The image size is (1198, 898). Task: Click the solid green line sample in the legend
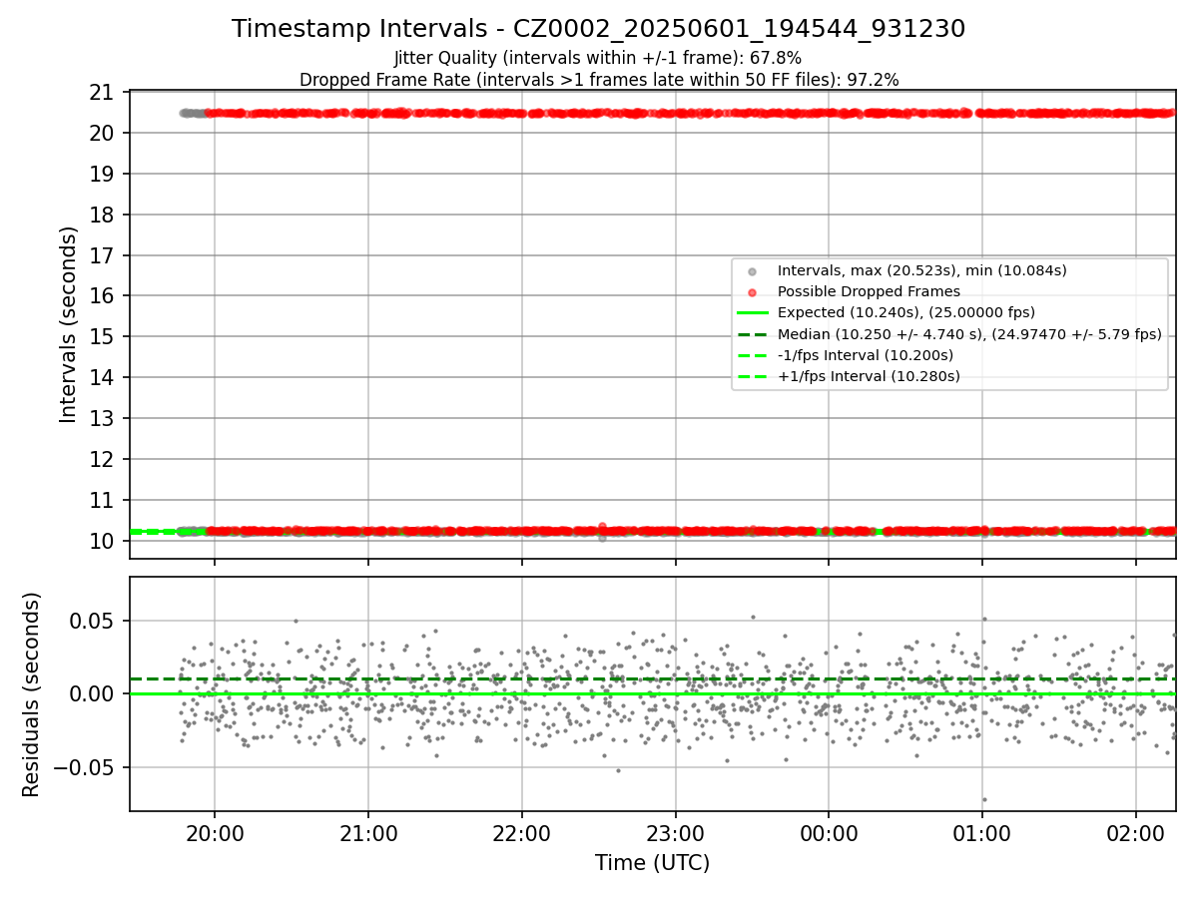[752, 313]
